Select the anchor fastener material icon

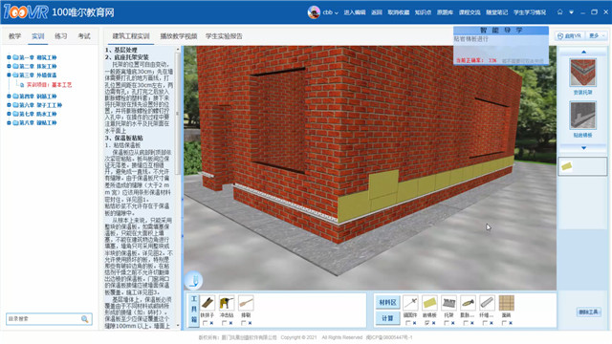tap(410, 303)
